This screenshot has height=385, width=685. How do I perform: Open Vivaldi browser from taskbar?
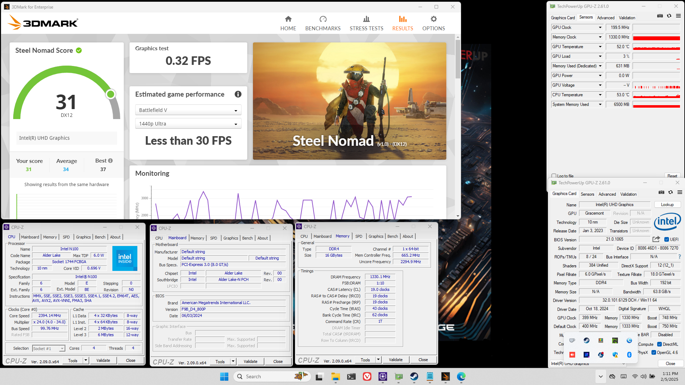pyautogui.click(x=367, y=376)
